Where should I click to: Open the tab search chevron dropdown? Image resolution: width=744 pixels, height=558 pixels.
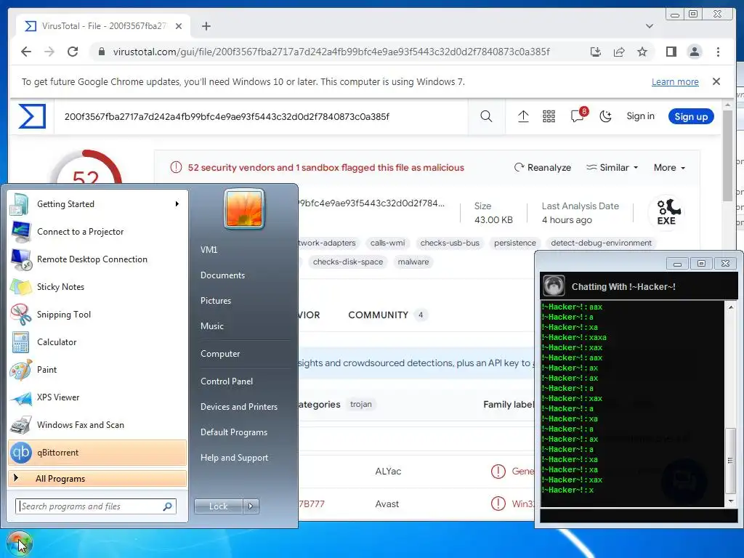(x=650, y=26)
